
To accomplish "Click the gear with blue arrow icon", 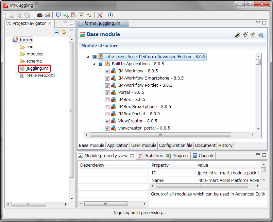I will point(261,35).
